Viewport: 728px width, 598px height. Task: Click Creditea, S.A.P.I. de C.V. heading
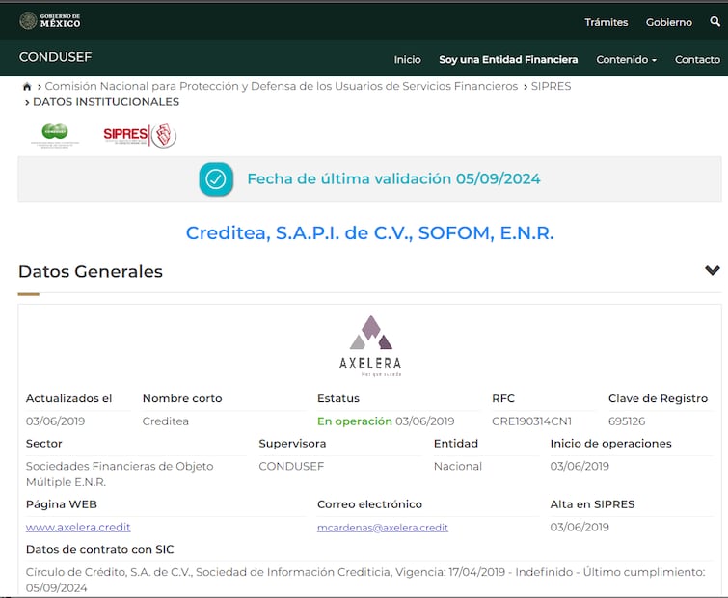click(x=370, y=233)
